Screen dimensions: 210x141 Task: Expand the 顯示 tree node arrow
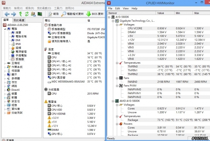5,75
